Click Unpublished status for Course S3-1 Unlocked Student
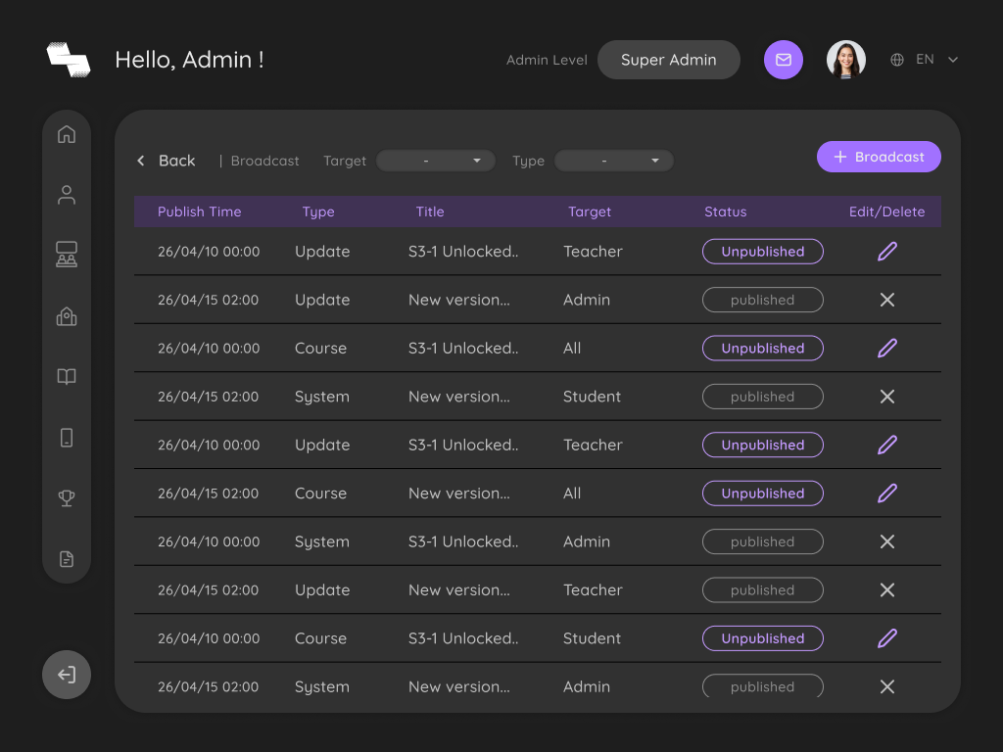This screenshot has width=1003, height=752. (x=762, y=638)
